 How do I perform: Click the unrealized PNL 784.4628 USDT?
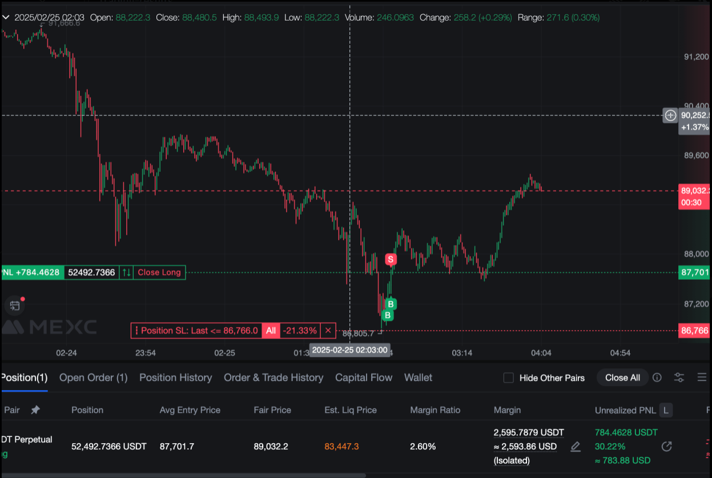(x=626, y=432)
